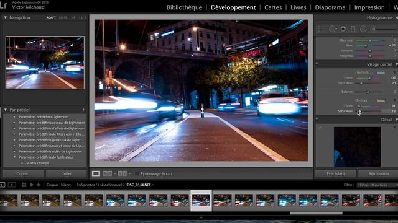Expand Paramètres prédéfinis couleur de Lightroom
398x223 pixels.
14,123
